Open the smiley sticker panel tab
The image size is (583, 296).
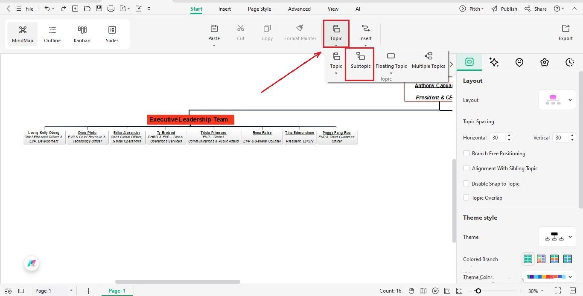(519, 62)
